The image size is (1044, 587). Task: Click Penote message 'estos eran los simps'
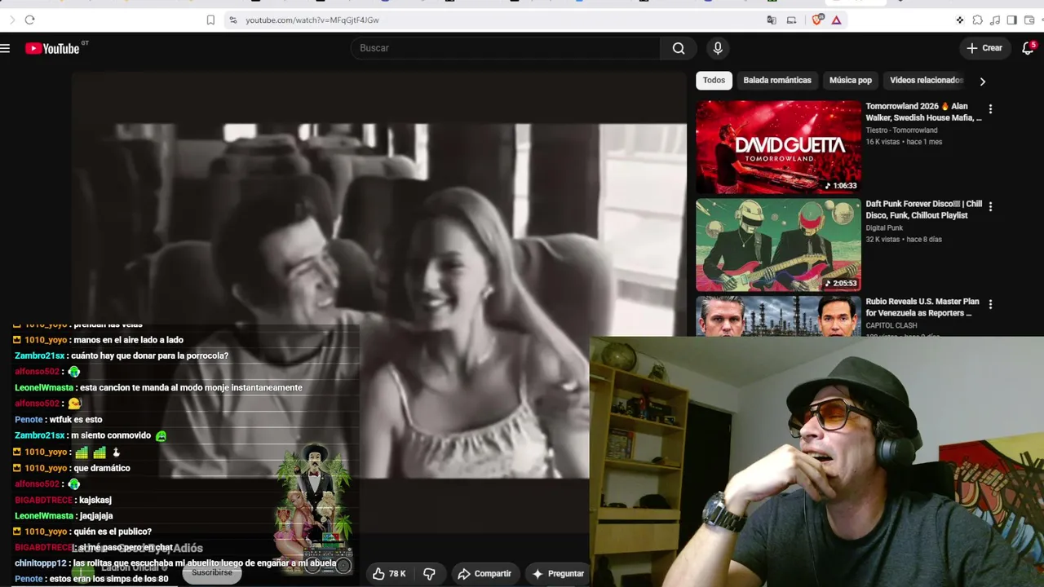tap(108, 579)
